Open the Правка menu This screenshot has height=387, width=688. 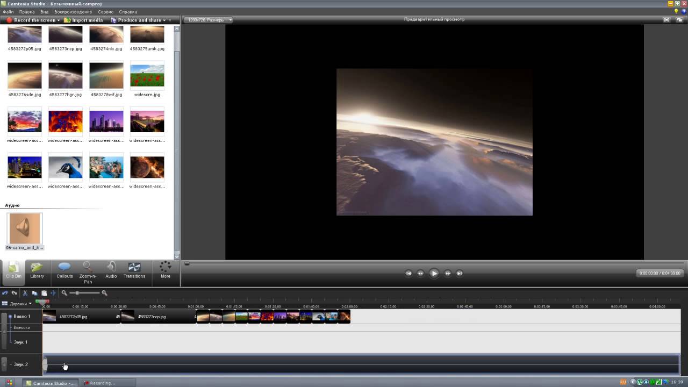tap(27, 12)
